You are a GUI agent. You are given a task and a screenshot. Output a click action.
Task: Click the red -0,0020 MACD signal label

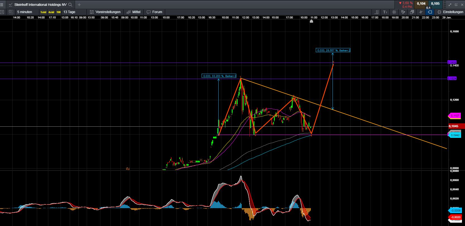pyautogui.click(x=455, y=217)
